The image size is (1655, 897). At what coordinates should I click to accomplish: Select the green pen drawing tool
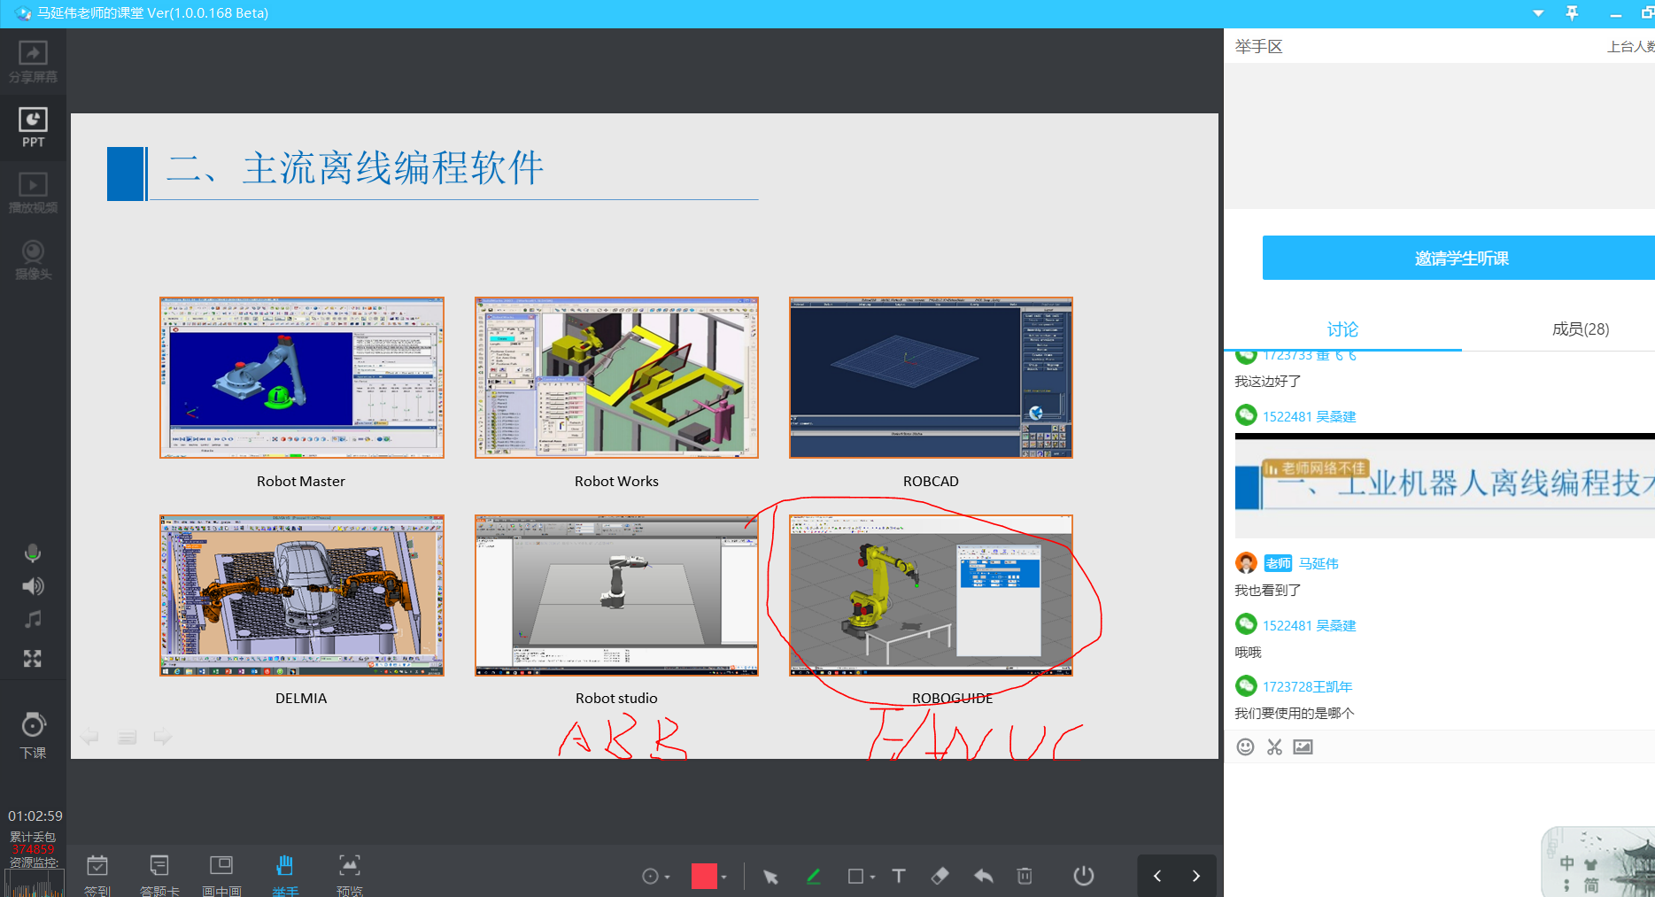point(813,877)
